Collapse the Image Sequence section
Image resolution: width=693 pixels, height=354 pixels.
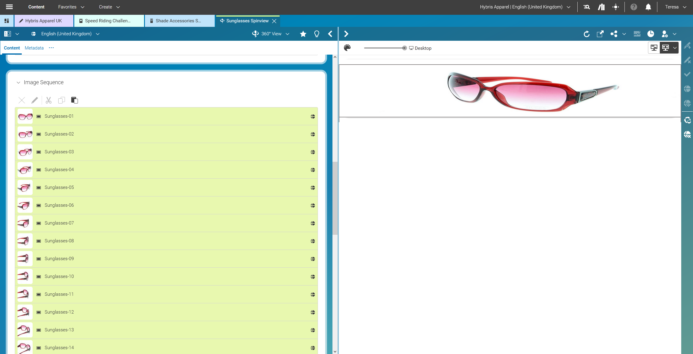[x=18, y=82]
